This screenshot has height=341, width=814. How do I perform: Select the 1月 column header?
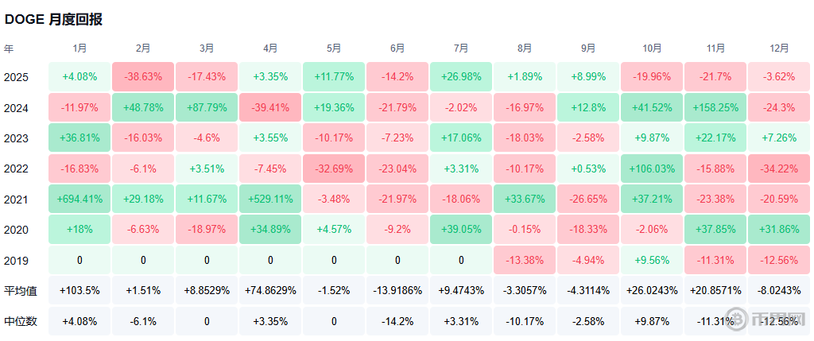(x=79, y=48)
